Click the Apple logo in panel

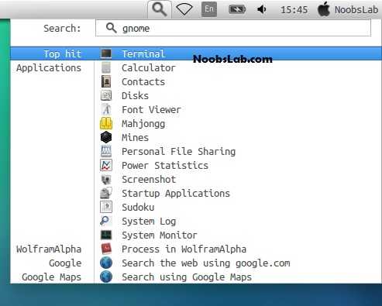pyautogui.click(x=324, y=9)
